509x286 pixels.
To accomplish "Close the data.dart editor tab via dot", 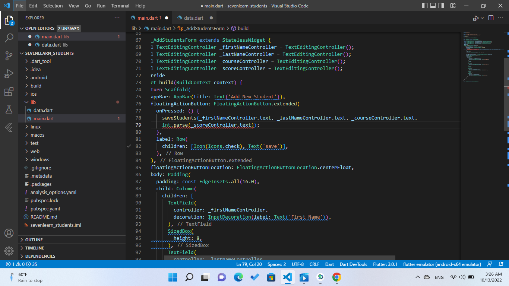I will (211, 18).
